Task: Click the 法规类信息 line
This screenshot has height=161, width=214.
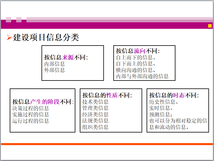Action: click(x=95, y=121)
